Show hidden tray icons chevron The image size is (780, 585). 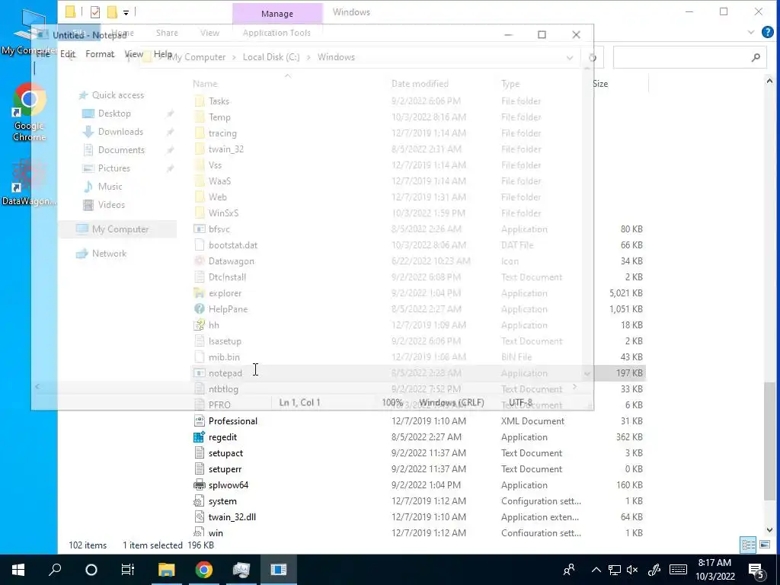point(596,570)
